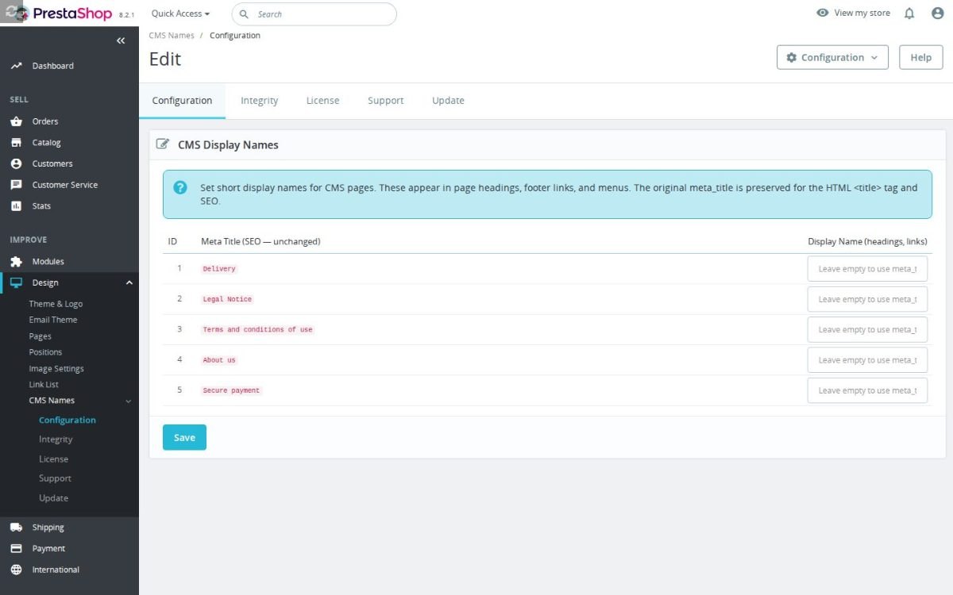Screen dimensions: 953x595
Task: Open License in the sidebar submenu
Action: click(x=53, y=459)
